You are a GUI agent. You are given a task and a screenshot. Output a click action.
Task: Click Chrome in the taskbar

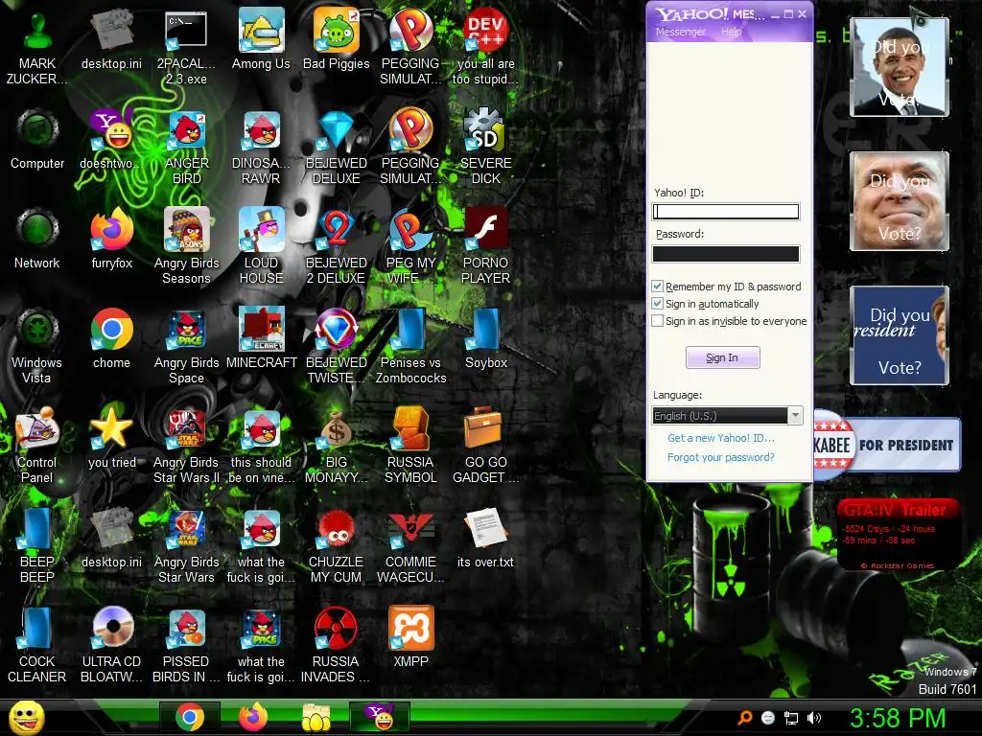(x=189, y=717)
